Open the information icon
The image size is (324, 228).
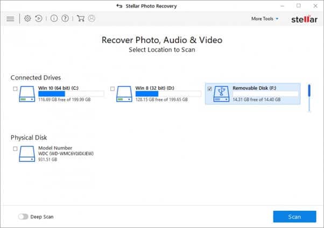(54, 19)
